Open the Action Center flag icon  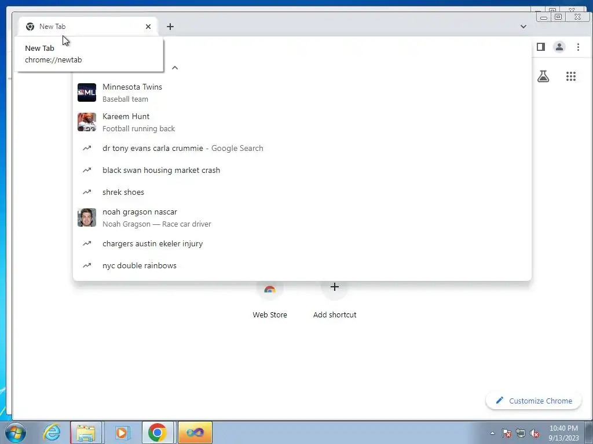coord(507,433)
